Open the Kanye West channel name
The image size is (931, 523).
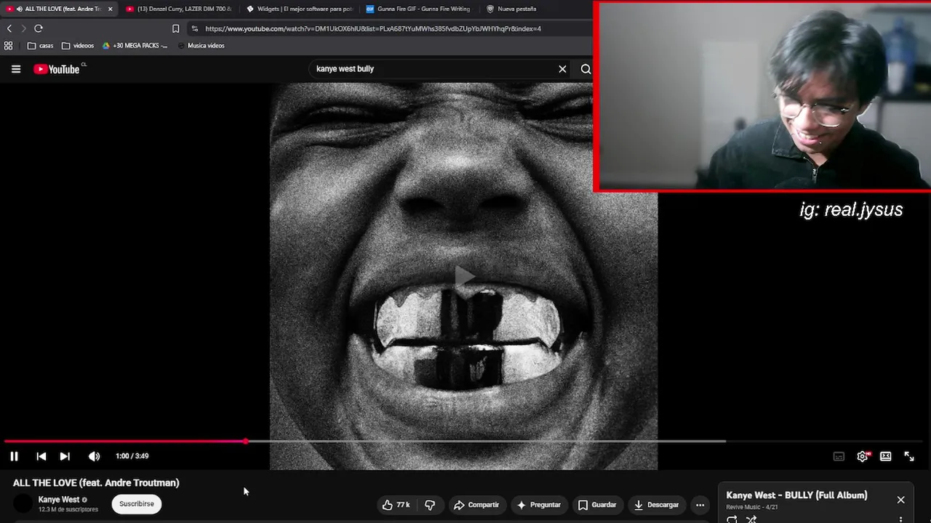tap(59, 500)
